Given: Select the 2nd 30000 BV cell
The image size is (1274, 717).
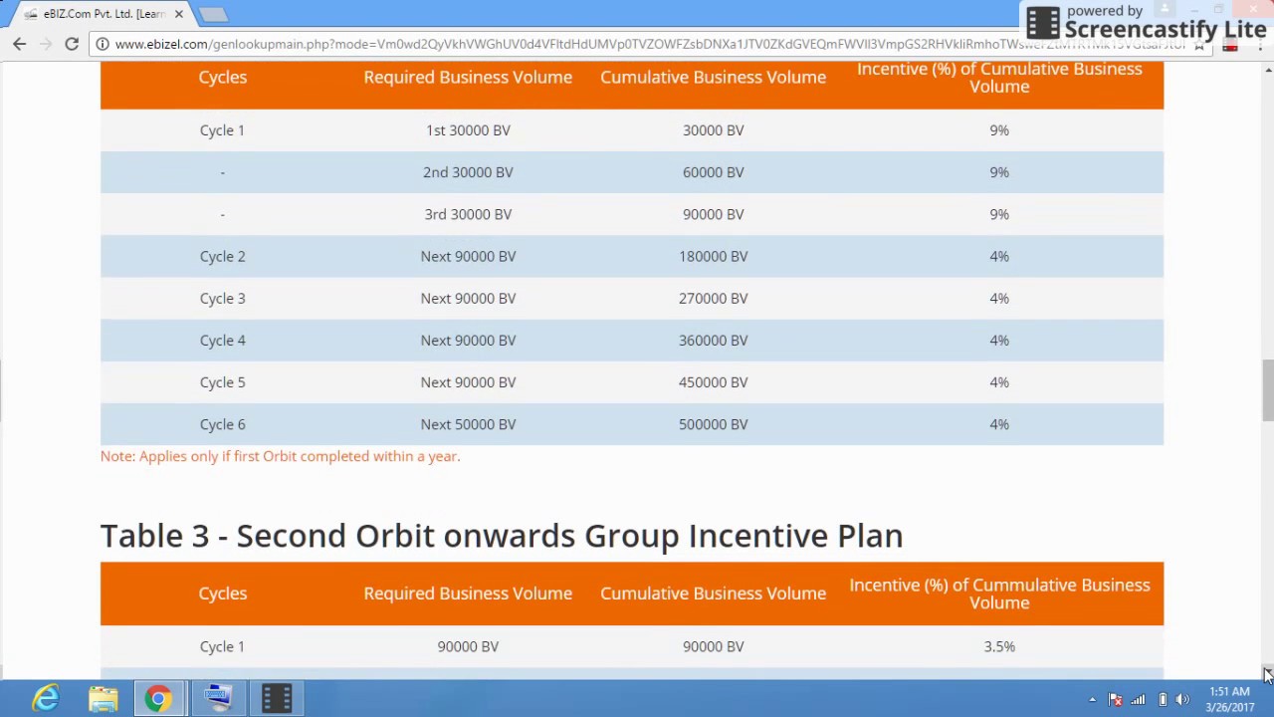Looking at the screenshot, I should (468, 172).
